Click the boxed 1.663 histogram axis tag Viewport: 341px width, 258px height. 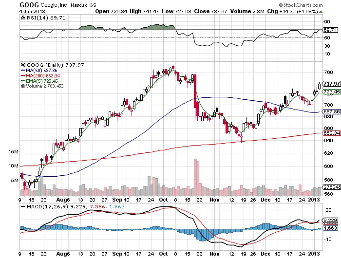[331, 228]
